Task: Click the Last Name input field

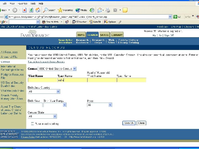Action: coord(72,80)
